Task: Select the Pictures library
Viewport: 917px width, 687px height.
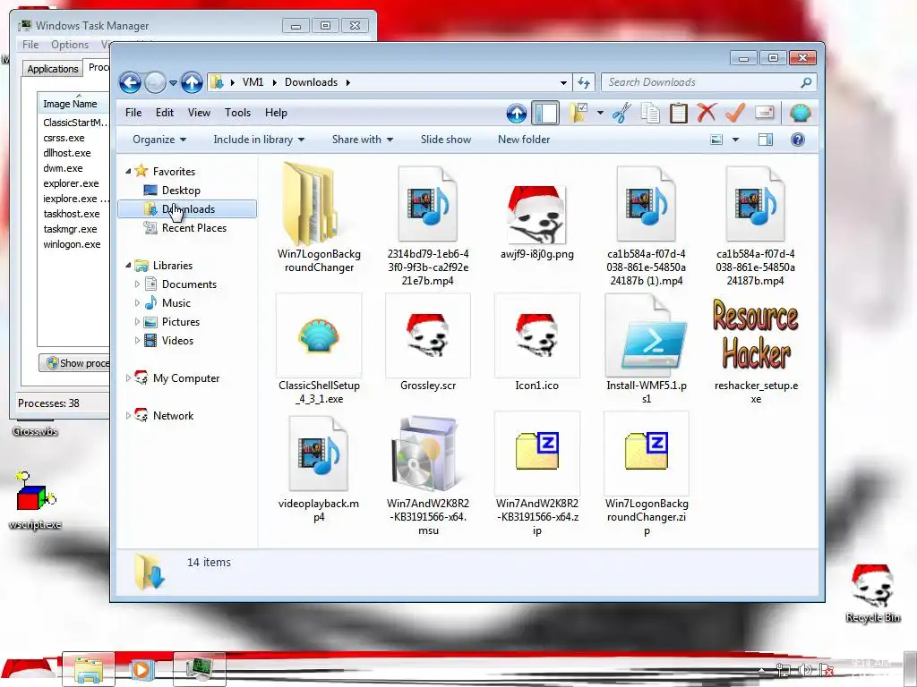Action: pyautogui.click(x=181, y=321)
